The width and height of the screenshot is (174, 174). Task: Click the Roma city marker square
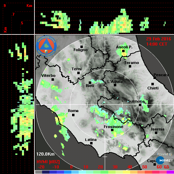73,115
